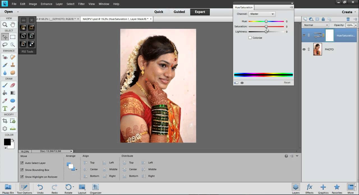The width and height of the screenshot is (359, 195).
Task: Select the Lasso tool
Action: pos(5,45)
